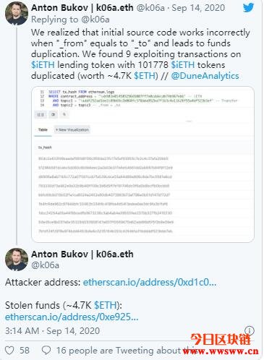Click $ETH cashtag in stolen funds line
This screenshot has height=360, width=264.
pyautogui.click(x=106, y=305)
